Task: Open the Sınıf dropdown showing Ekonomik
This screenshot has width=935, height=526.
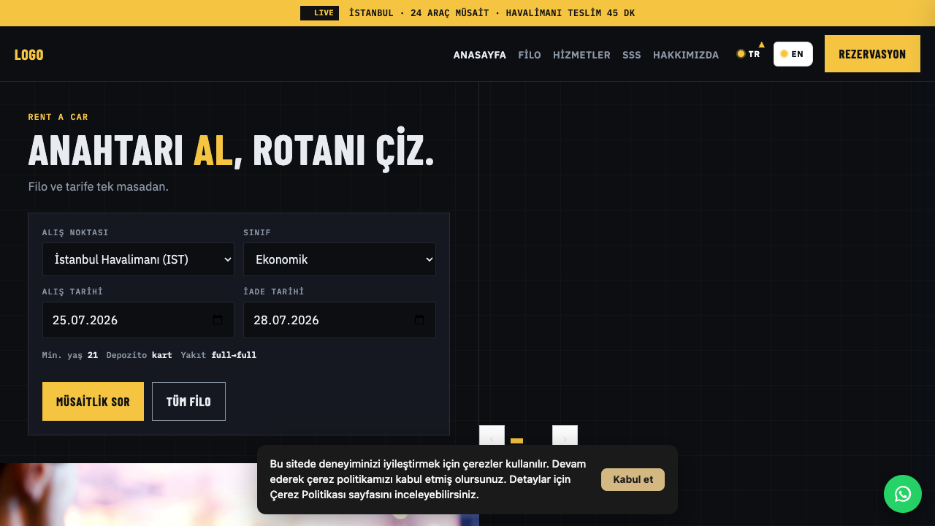Action: point(340,259)
